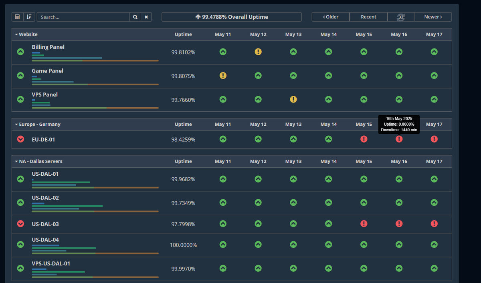Image resolution: width=481 pixels, height=283 pixels.
Task: Collapse the NA - Dallas Servers group
Action: 38,161
